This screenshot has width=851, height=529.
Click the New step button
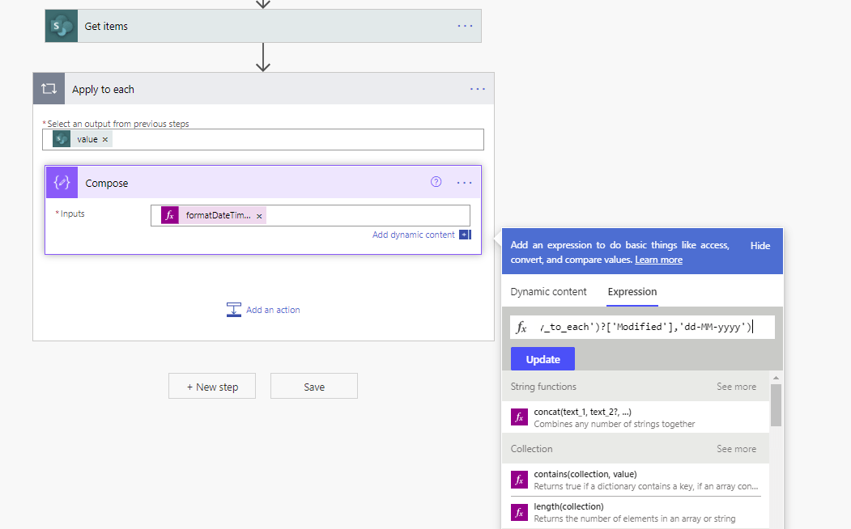212,387
